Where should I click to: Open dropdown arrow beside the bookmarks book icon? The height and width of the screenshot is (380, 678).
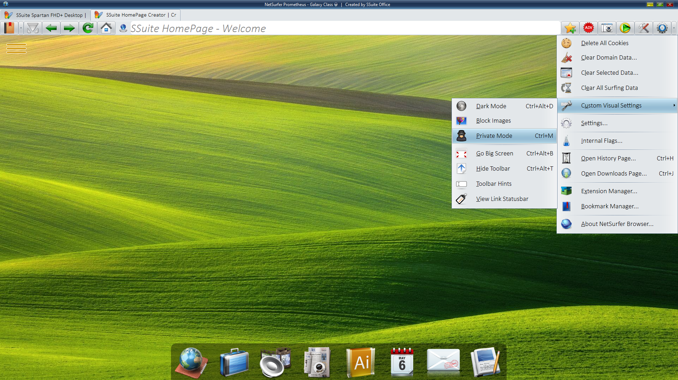21,28
